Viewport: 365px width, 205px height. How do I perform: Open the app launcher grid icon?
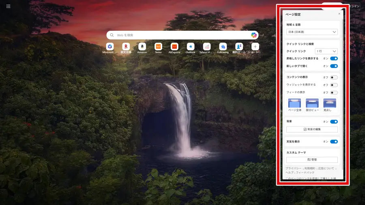tap(9, 6)
